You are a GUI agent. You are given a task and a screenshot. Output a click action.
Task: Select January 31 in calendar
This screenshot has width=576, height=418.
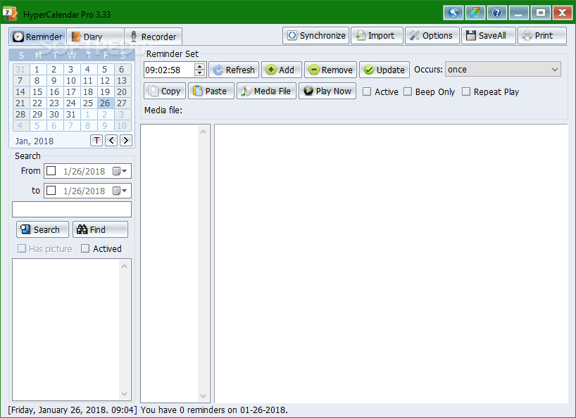71,115
